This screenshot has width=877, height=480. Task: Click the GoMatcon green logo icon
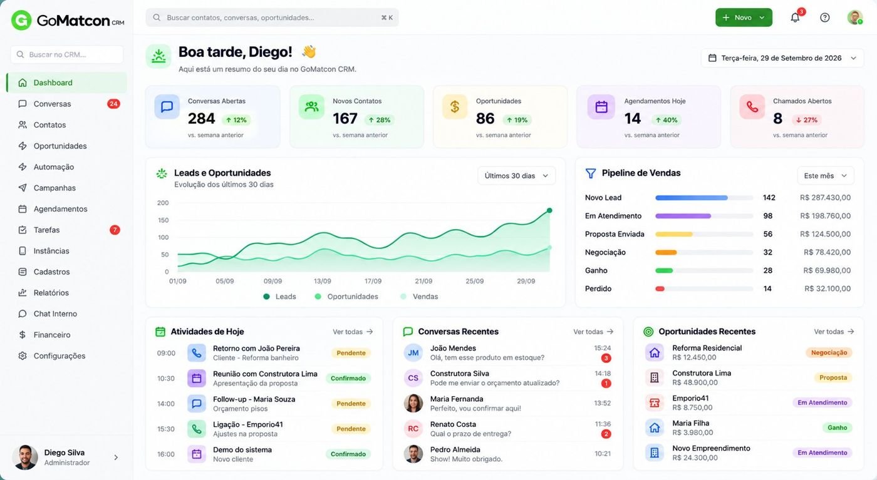[x=21, y=20]
